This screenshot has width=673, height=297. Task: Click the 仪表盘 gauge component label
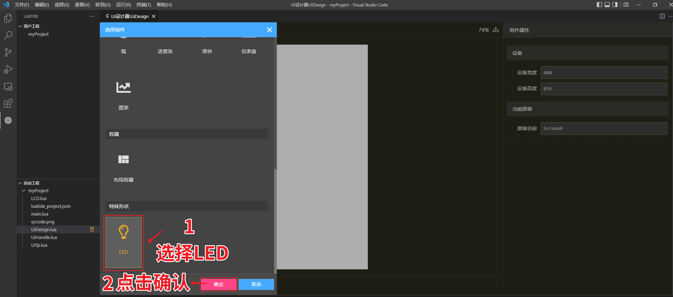(x=249, y=51)
